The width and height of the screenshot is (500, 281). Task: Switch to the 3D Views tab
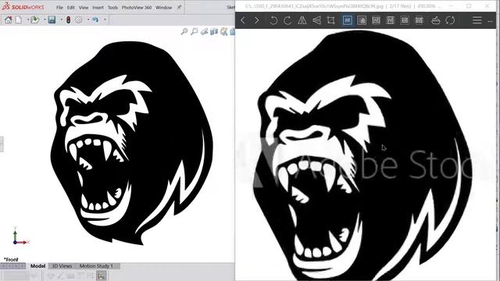pyautogui.click(x=62, y=265)
